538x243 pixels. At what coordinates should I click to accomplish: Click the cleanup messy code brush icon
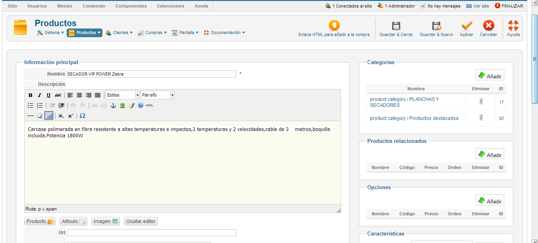coord(131,106)
